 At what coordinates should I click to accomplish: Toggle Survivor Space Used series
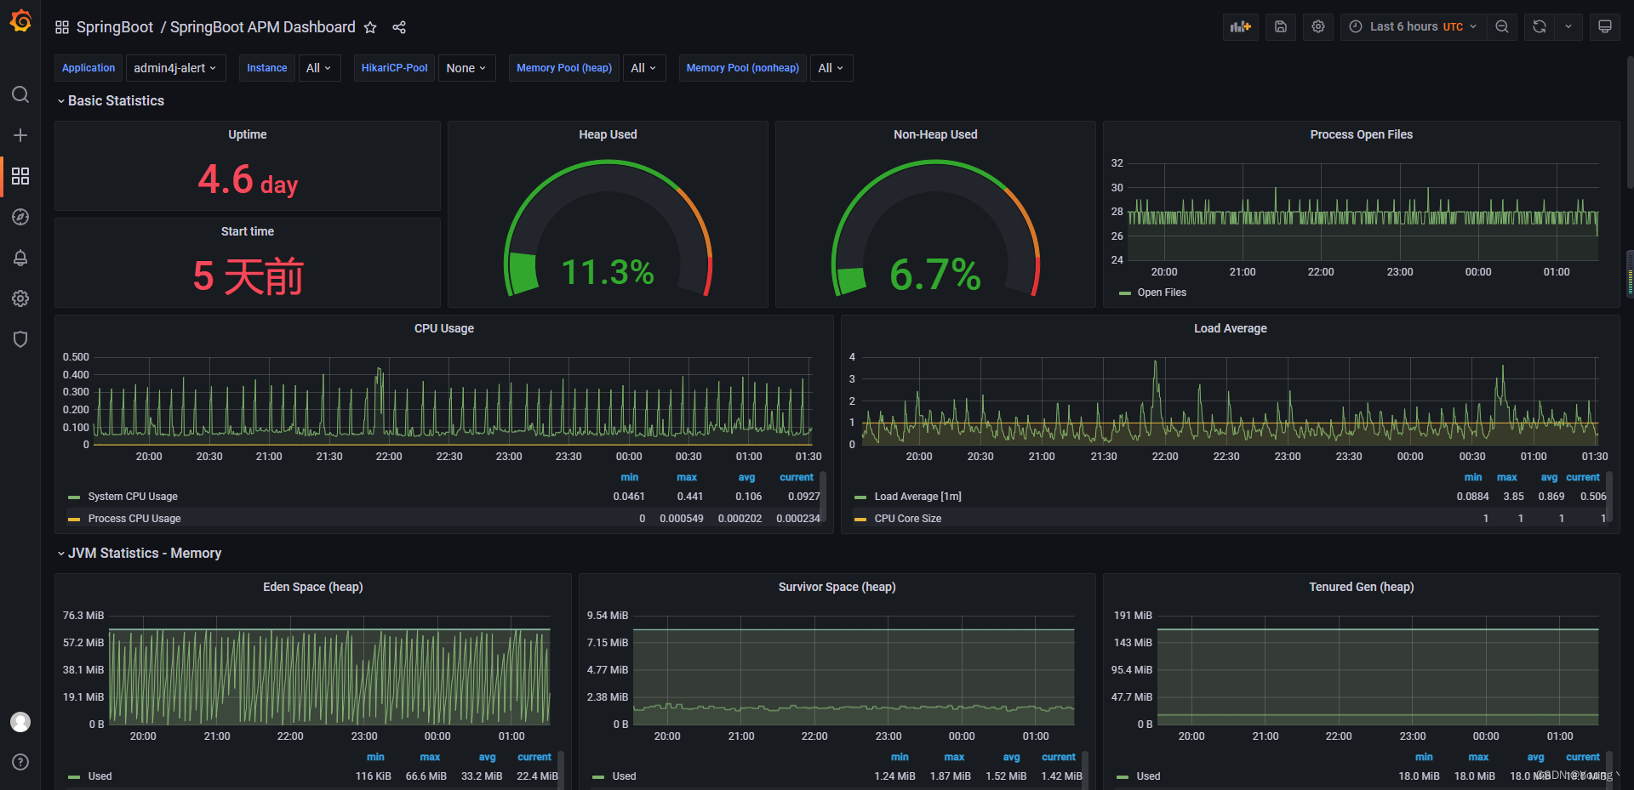[624, 776]
